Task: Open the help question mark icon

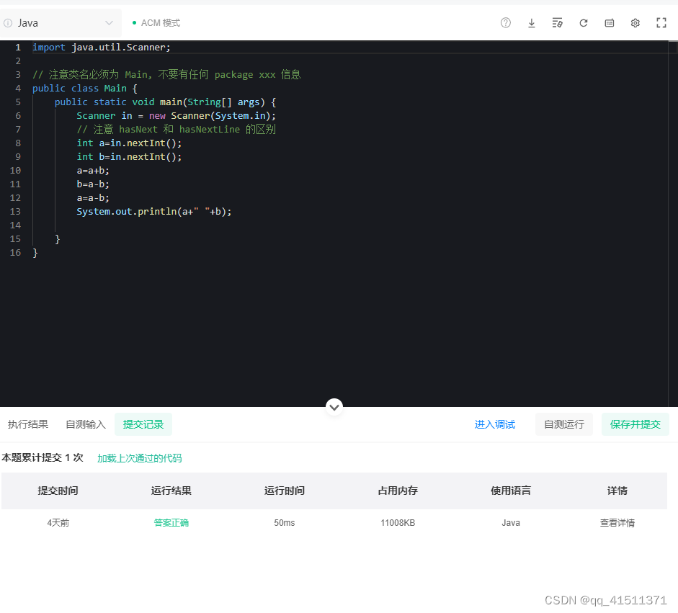Action: pos(506,23)
